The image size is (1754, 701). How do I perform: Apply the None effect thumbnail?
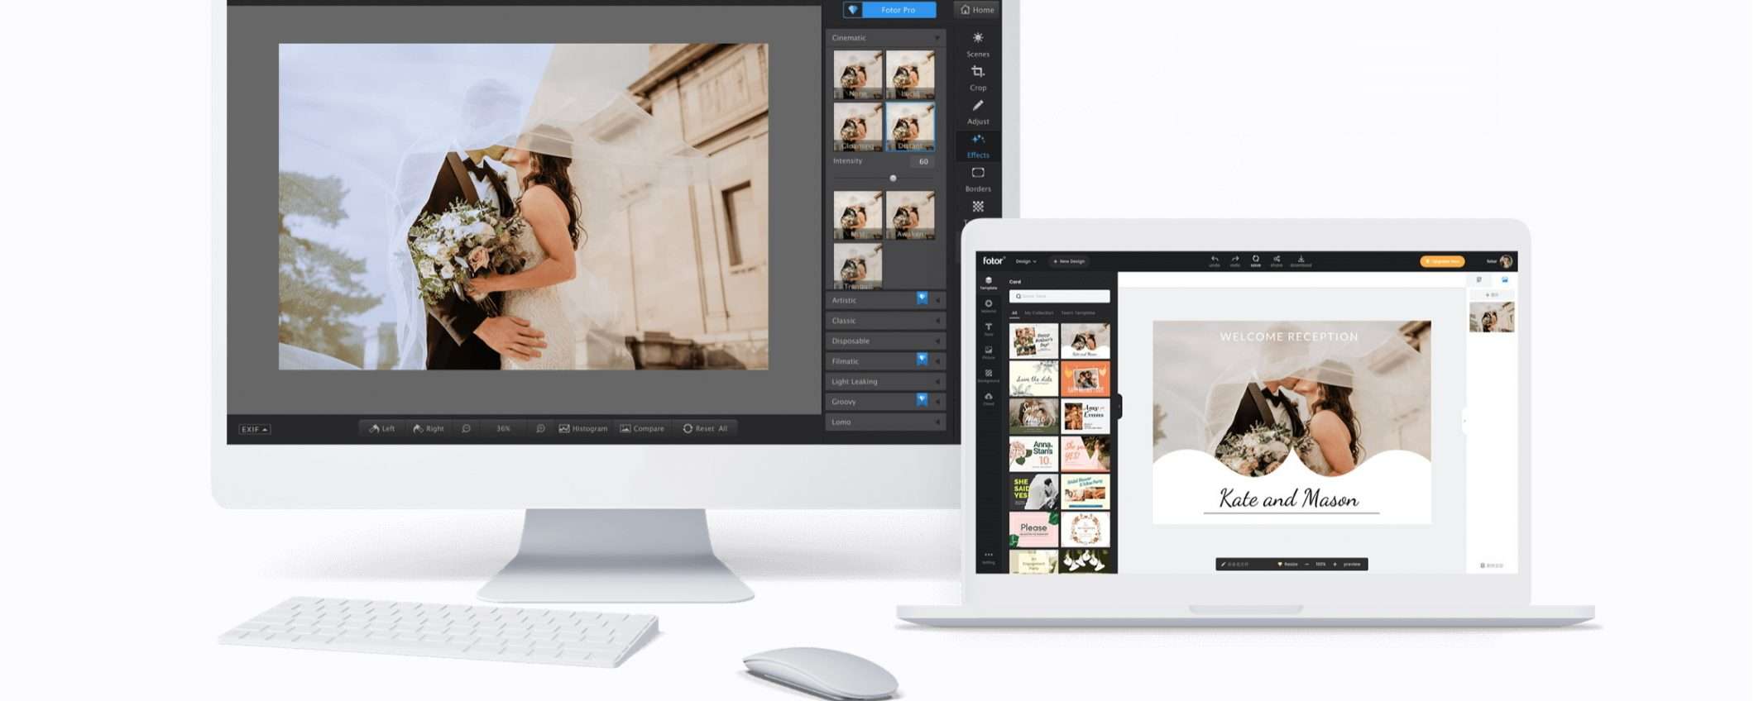click(x=857, y=74)
